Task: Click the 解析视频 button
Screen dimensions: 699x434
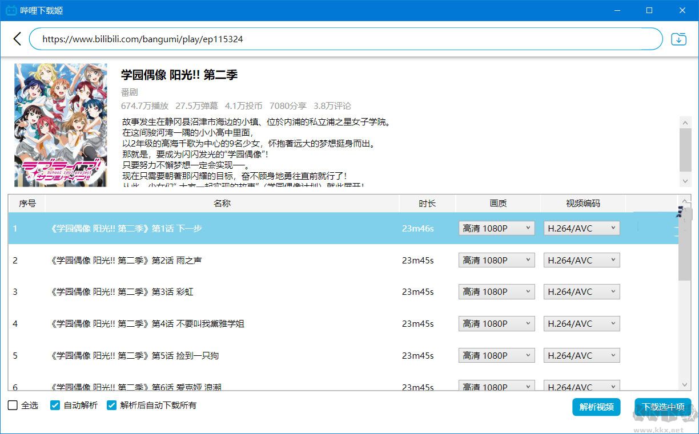Action: 596,407
